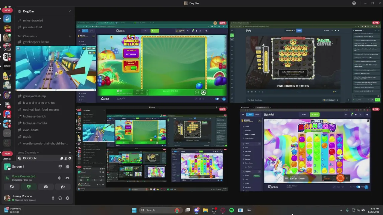This screenshot has height=215, width=383.
Task: Open clips icon next to Screen 1
Action: [x=67, y=167]
